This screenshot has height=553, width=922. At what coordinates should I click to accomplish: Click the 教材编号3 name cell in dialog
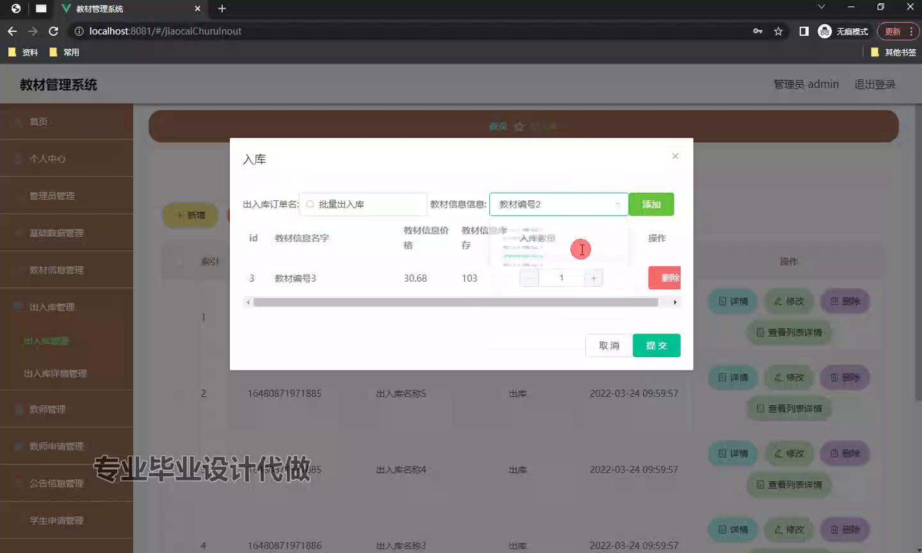[x=295, y=278]
